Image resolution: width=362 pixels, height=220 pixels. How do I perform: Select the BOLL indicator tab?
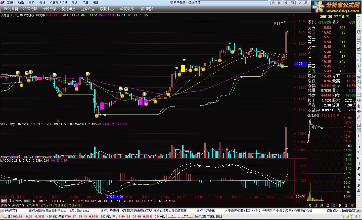[x=157, y=201]
